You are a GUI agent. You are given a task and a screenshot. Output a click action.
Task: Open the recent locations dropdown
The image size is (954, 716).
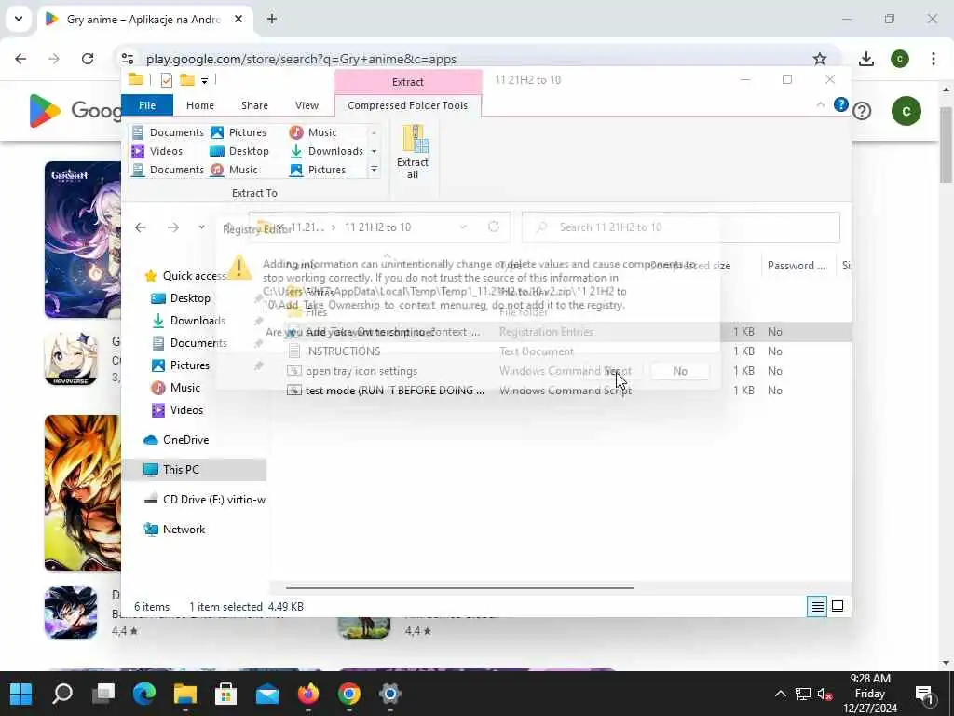[x=201, y=227]
